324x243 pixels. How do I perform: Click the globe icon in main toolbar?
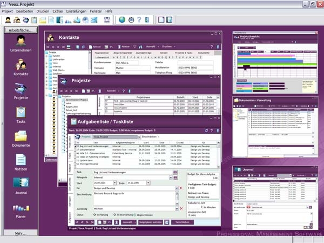click(122, 20)
